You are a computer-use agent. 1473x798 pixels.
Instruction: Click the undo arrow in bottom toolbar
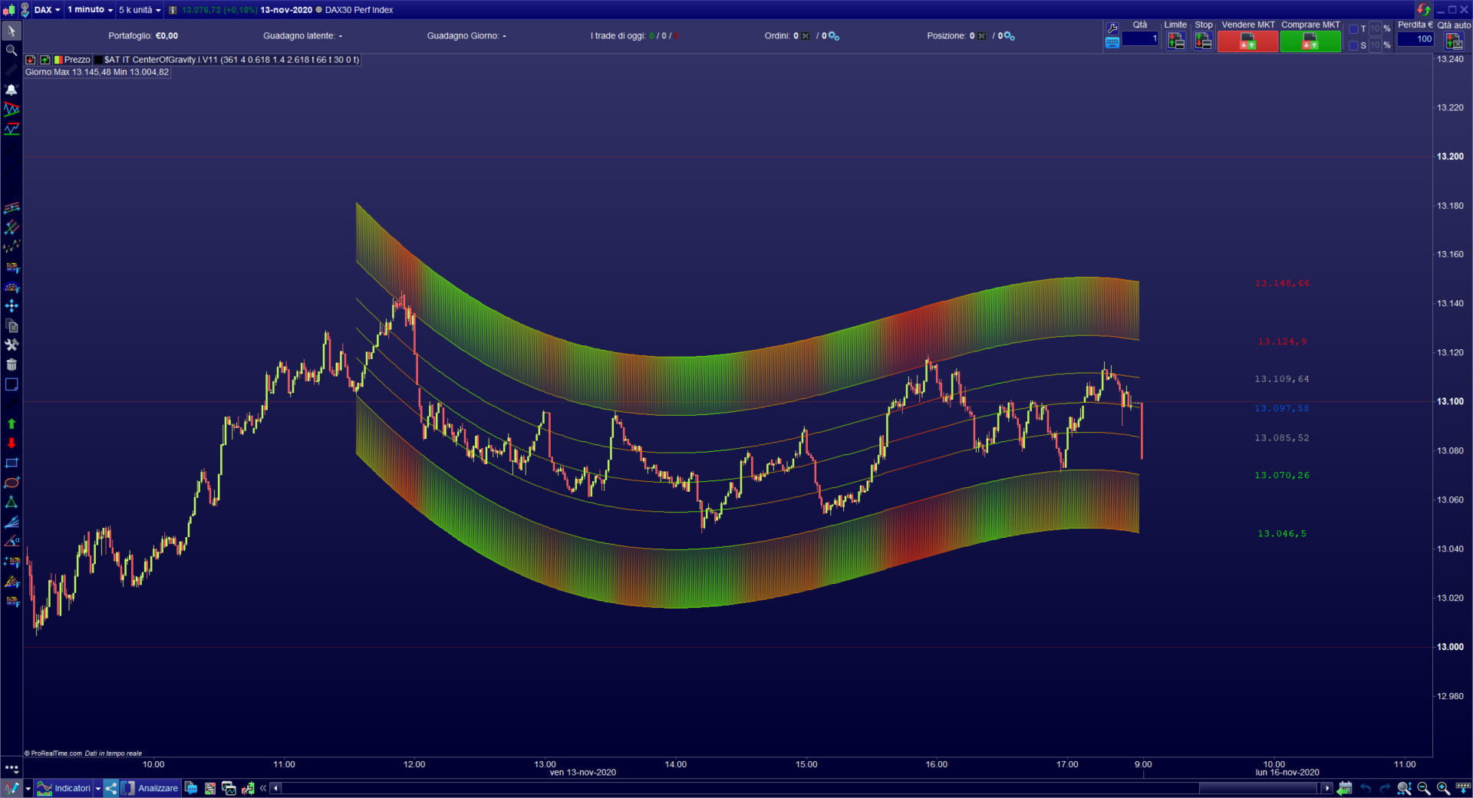point(1366,788)
